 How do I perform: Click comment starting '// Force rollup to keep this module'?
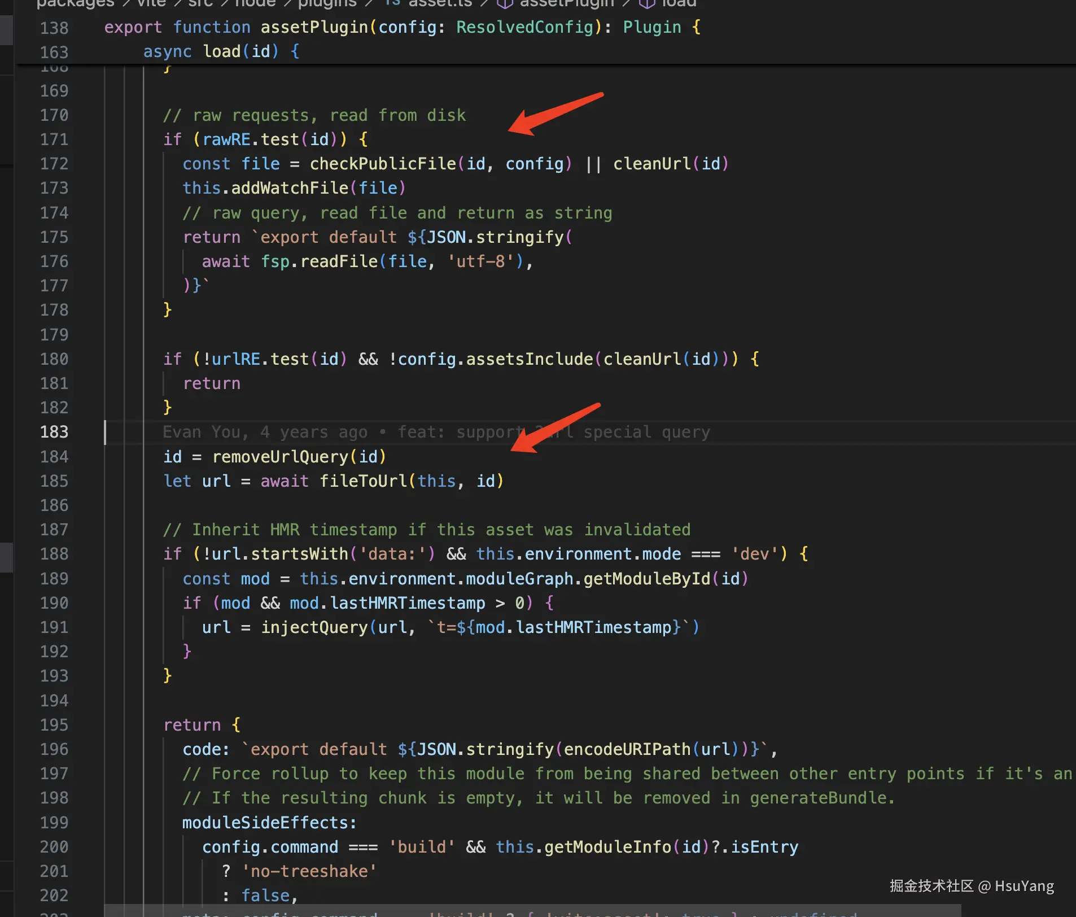(627, 774)
